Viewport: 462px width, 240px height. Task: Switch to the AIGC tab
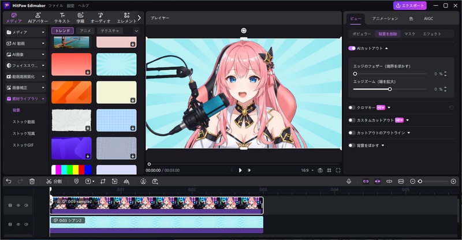coord(429,18)
